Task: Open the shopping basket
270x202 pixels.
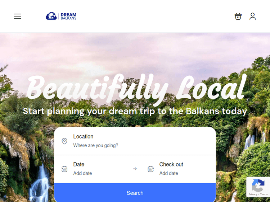Action: coord(238,16)
